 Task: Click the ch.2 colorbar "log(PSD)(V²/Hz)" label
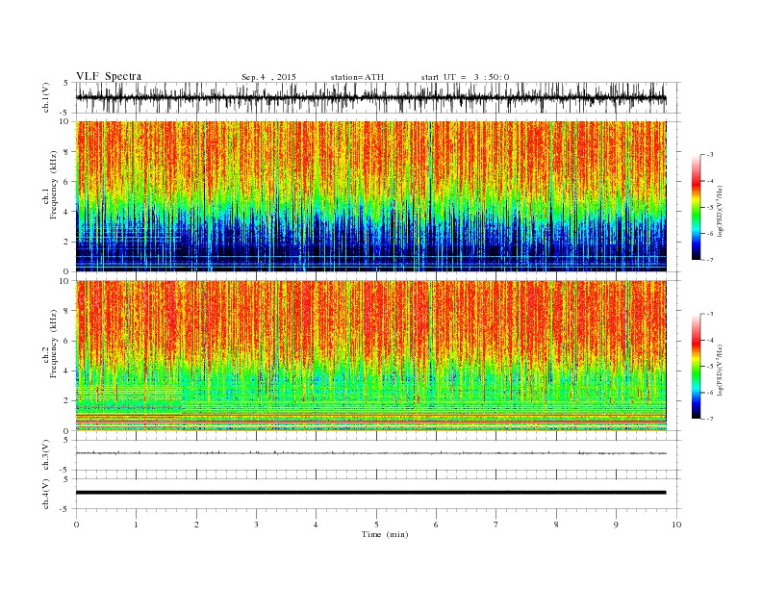tap(720, 370)
